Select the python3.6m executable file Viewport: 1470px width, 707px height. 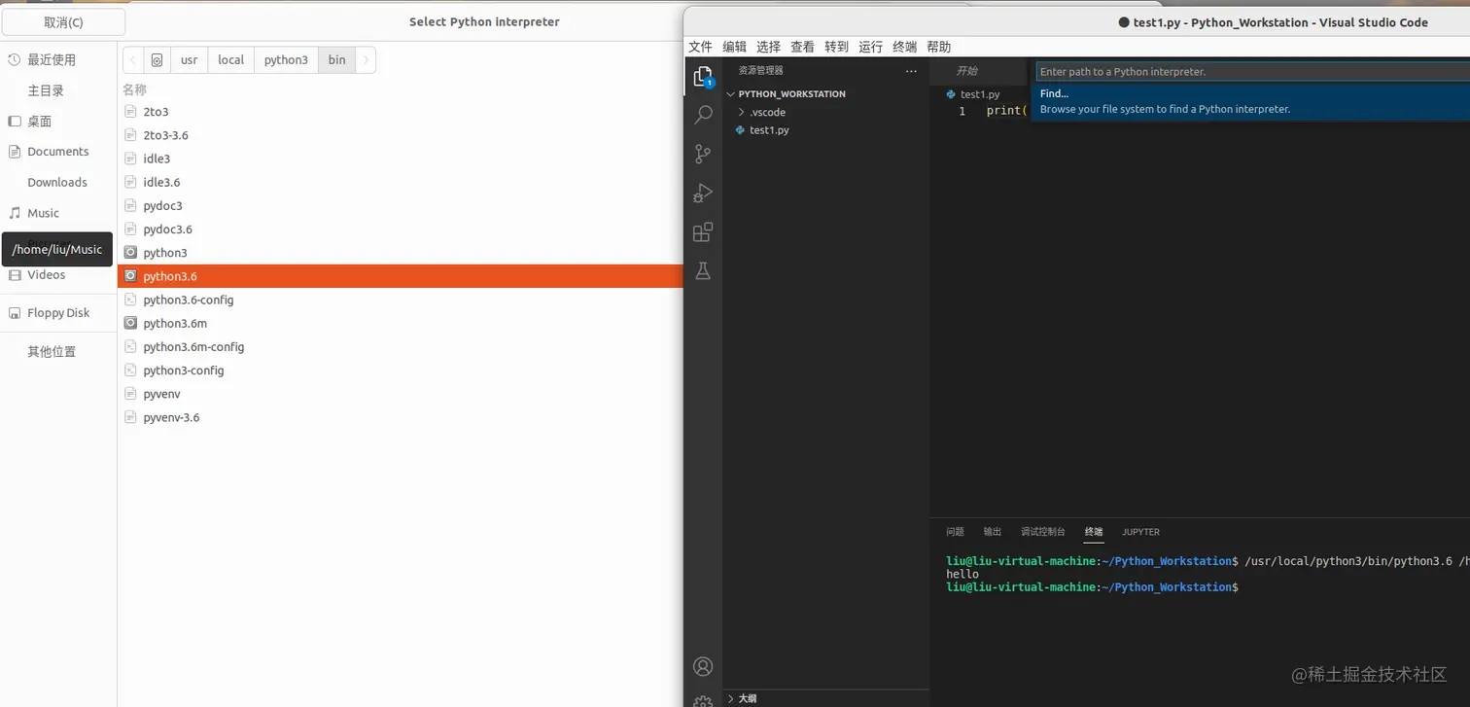click(400, 323)
